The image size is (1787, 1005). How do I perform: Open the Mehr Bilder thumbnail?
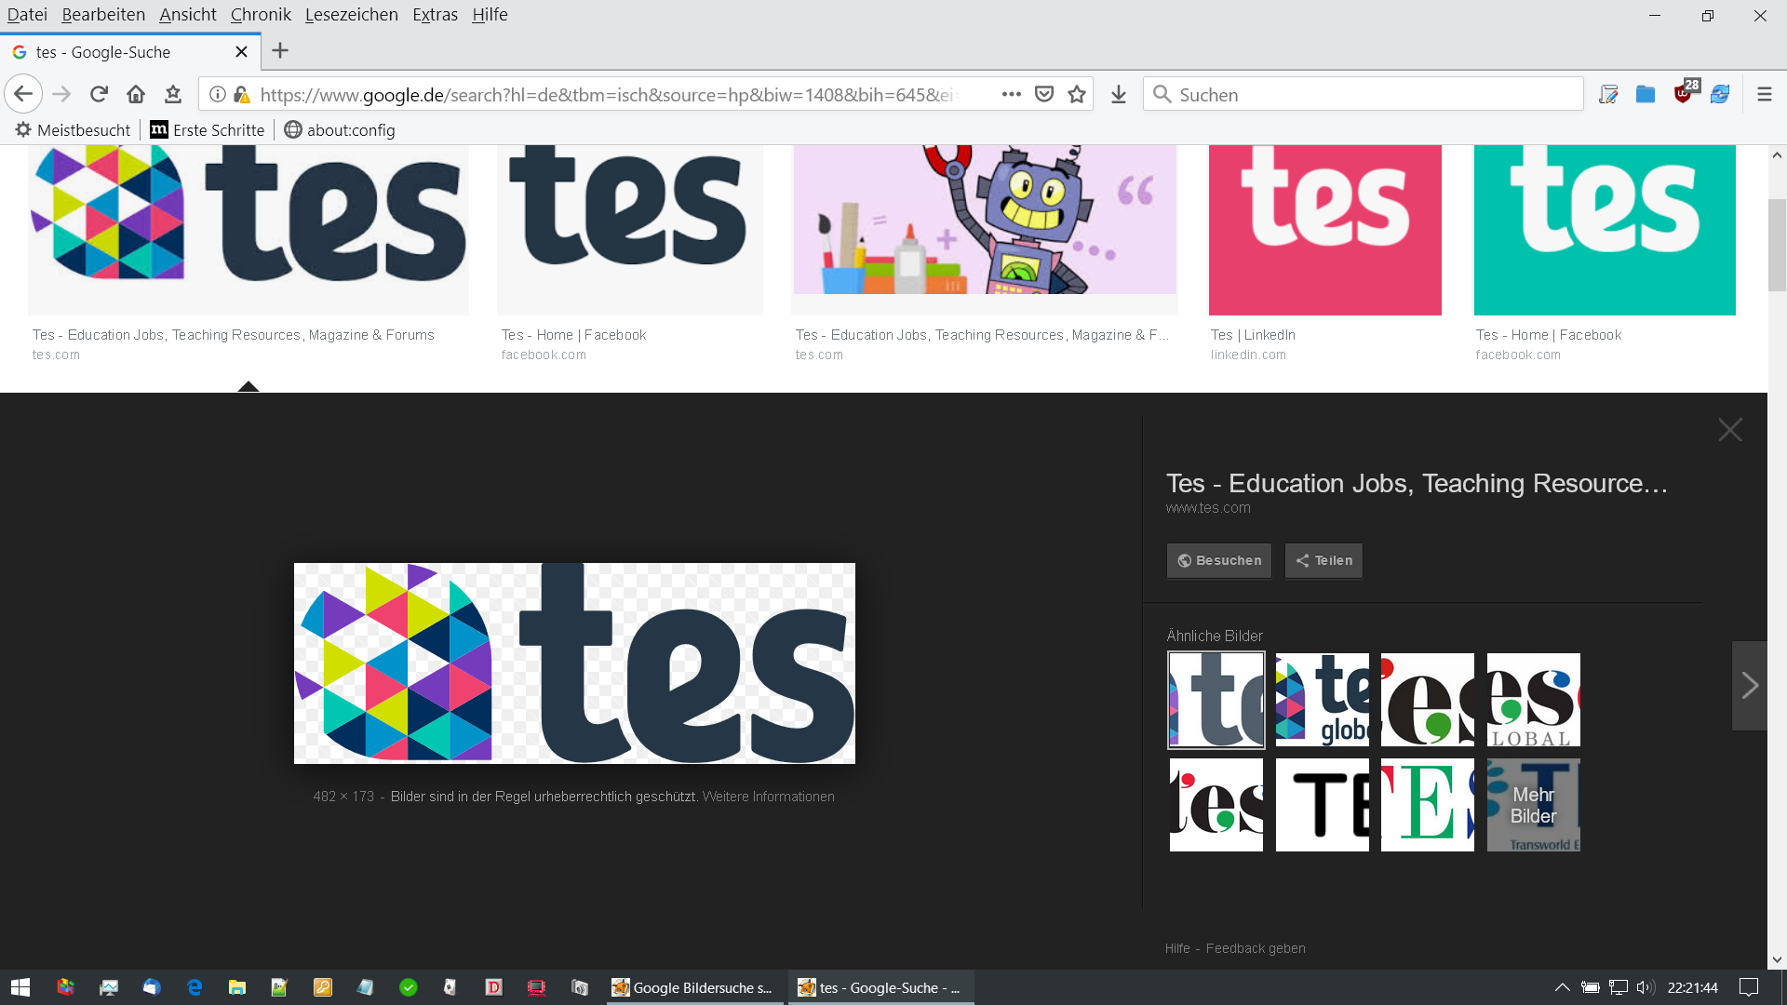pyautogui.click(x=1533, y=805)
